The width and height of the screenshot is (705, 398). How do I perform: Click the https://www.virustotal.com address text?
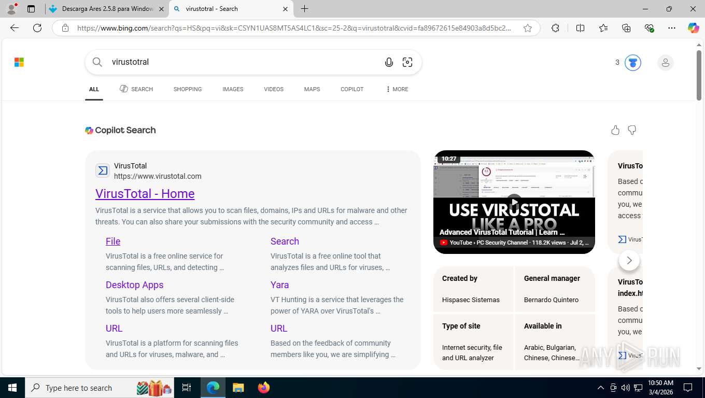tap(158, 176)
